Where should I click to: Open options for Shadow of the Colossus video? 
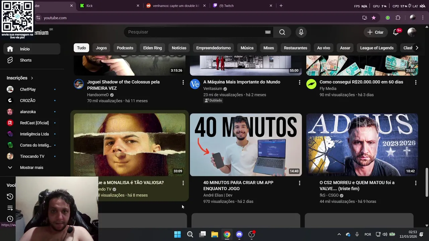(183, 82)
